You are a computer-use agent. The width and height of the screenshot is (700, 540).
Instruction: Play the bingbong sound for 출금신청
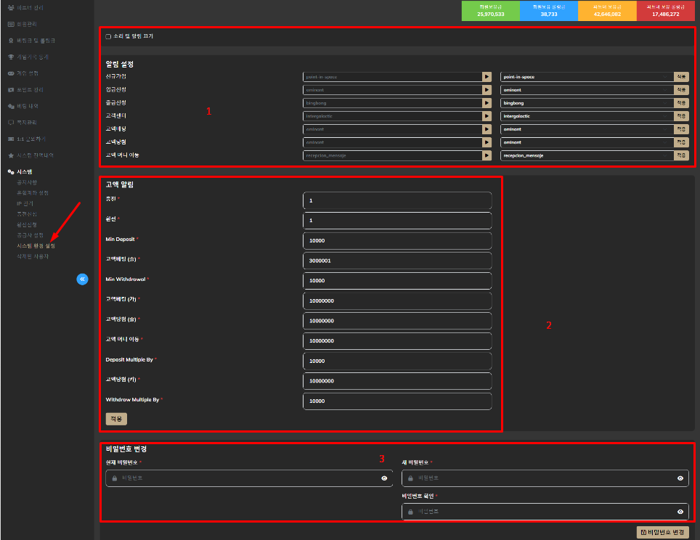click(x=487, y=103)
